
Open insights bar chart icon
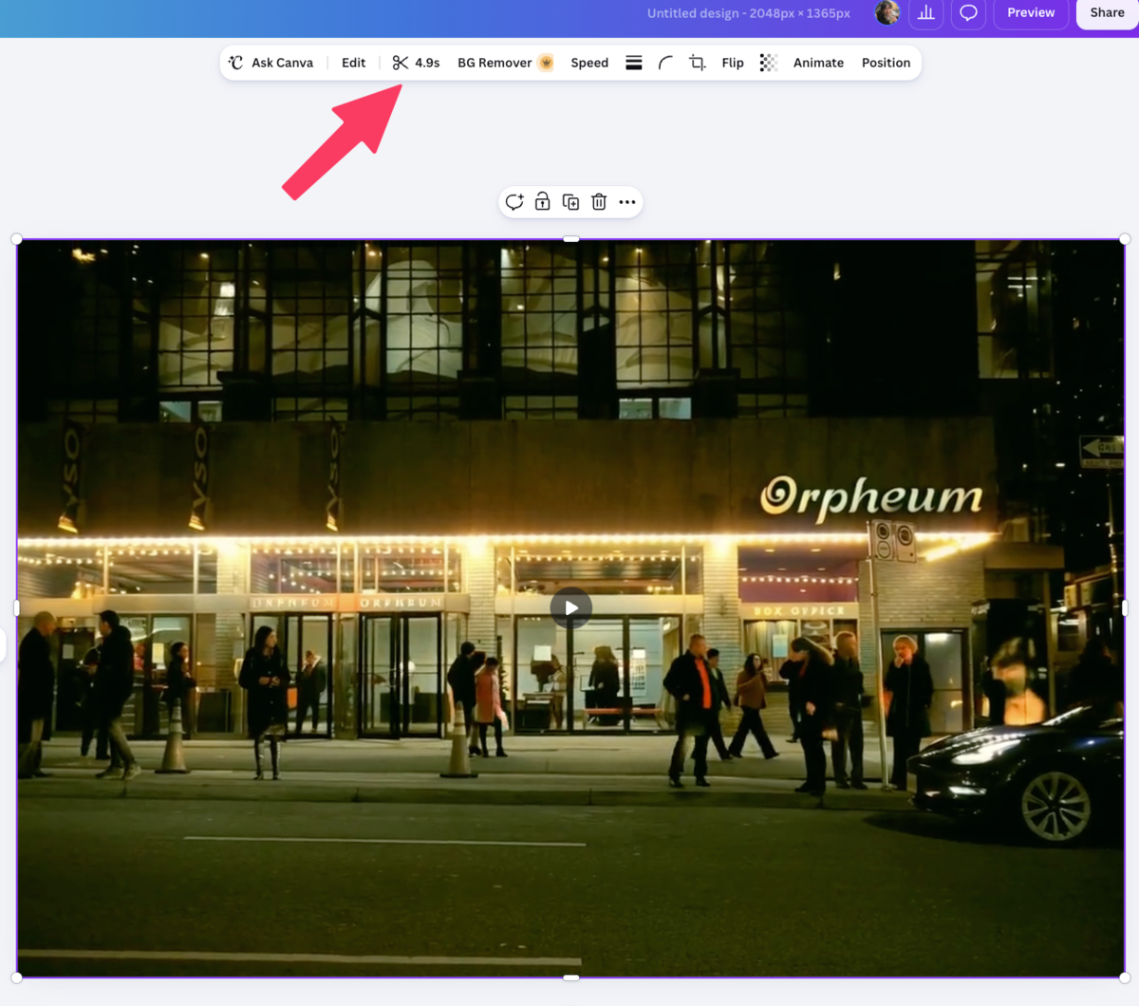tap(926, 12)
